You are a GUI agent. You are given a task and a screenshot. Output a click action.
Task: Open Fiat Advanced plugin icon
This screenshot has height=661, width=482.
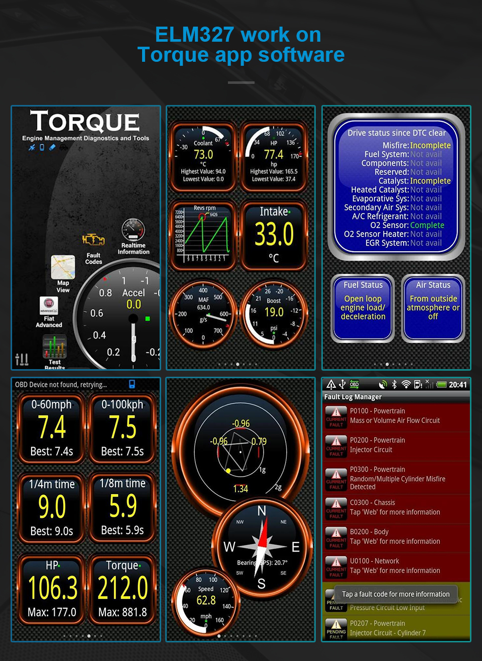(49, 305)
